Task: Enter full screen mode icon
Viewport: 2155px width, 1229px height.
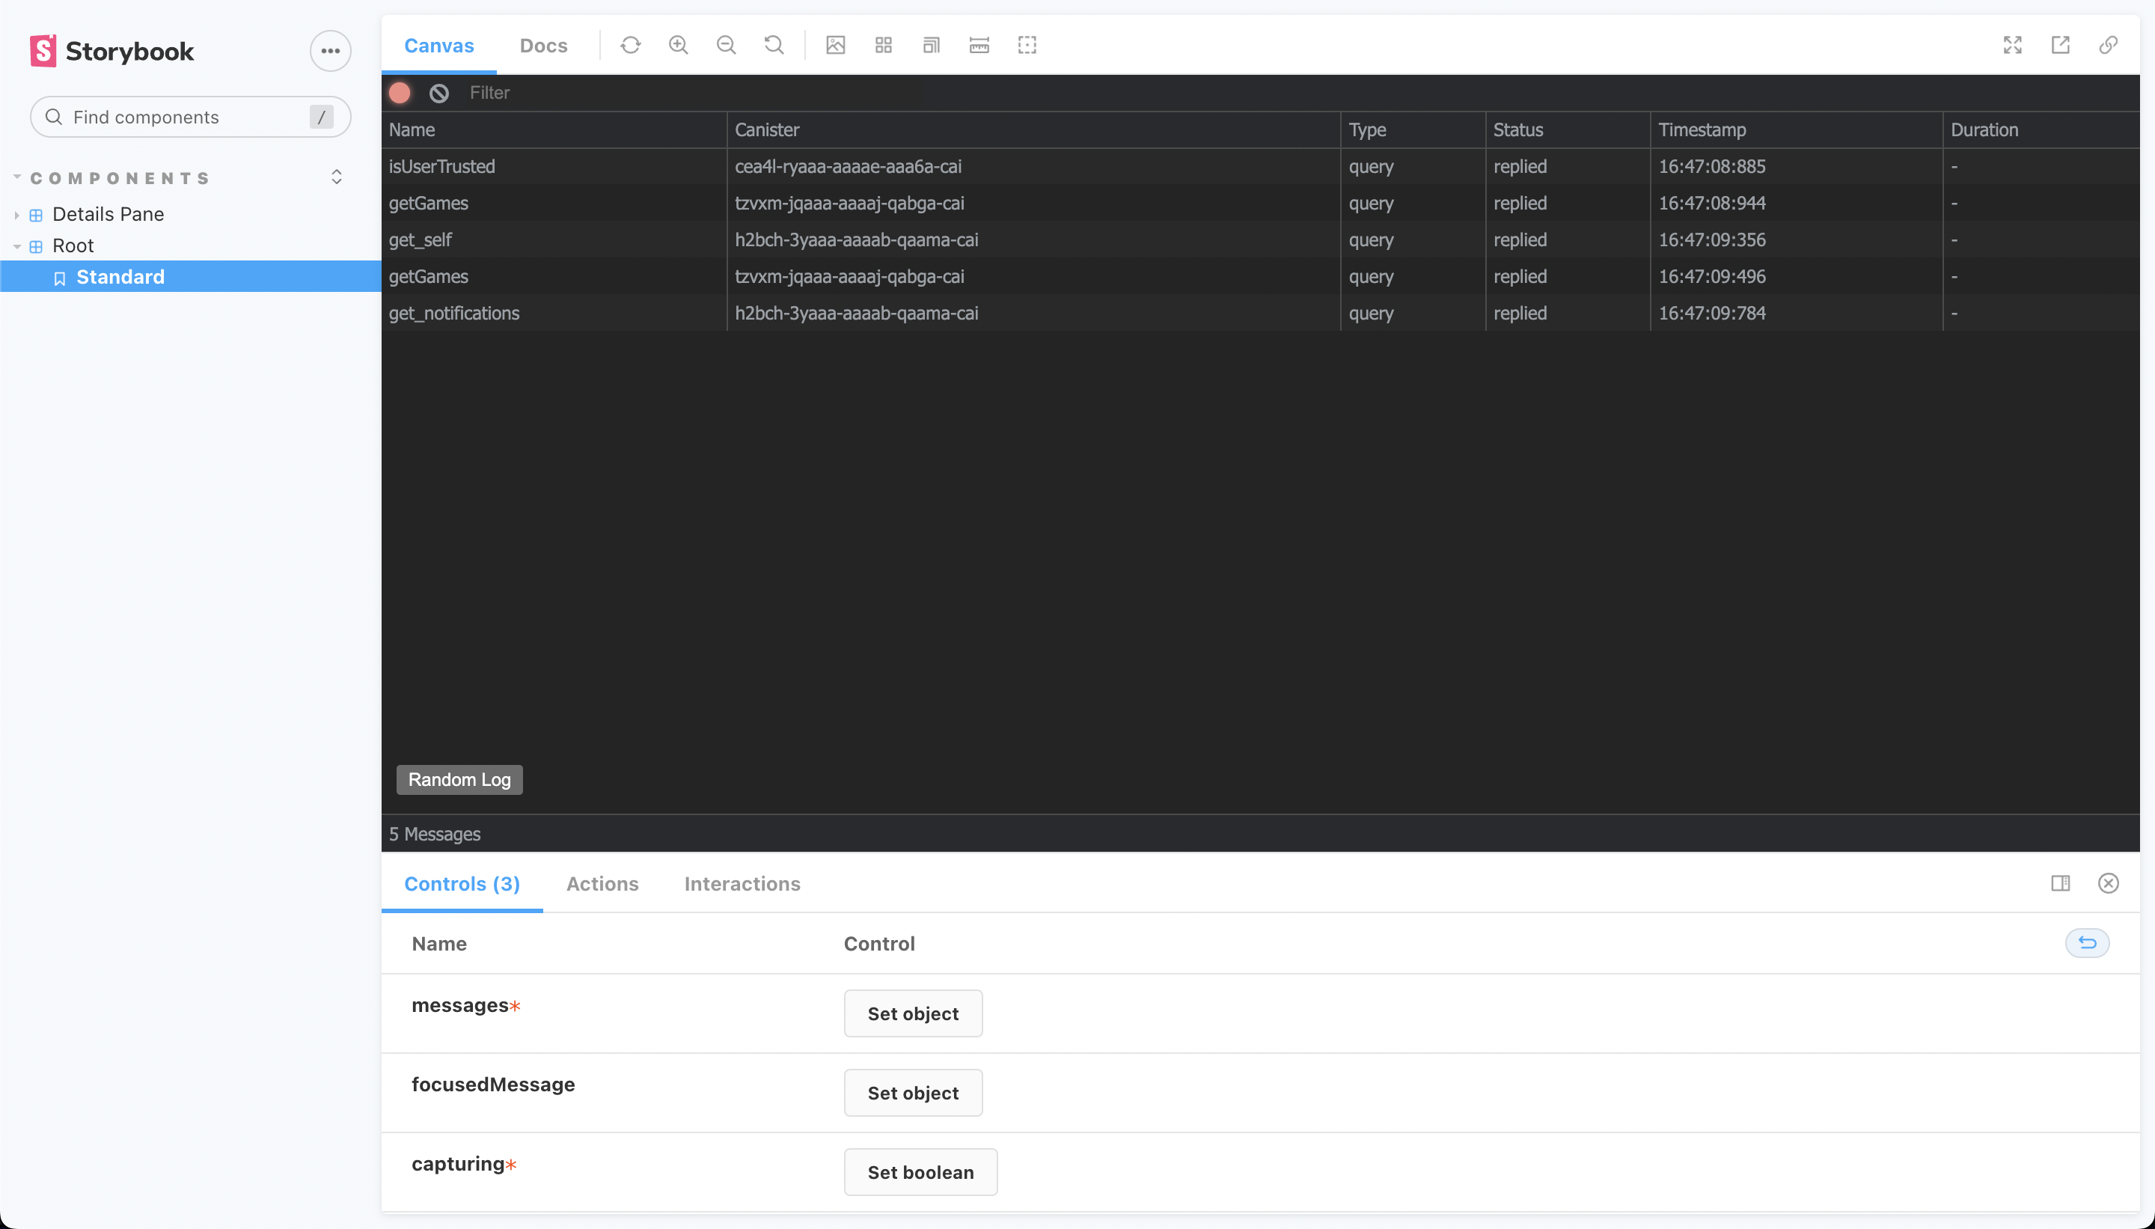Action: (x=2012, y=45)
